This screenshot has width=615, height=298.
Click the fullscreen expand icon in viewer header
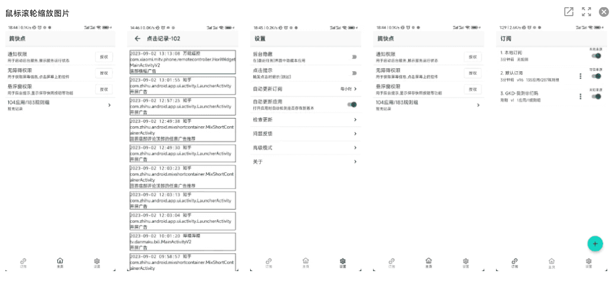pos(586,12)
